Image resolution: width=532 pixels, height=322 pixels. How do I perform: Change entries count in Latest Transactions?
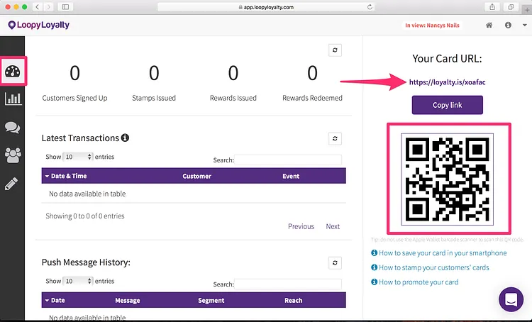tap(78, 157)
